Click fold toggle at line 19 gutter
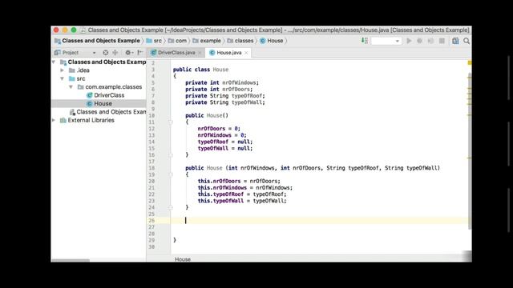The height and width of the screenshot is (288, 513). [170, 174]
